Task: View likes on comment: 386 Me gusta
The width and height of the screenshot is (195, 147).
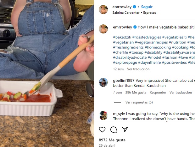Action: (136, 93)
